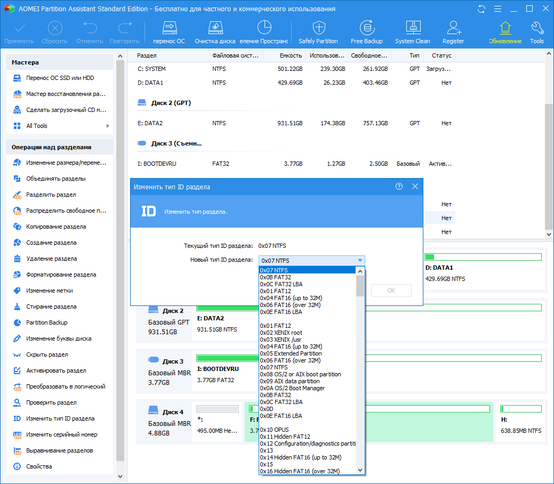This screenshot has height=484, width=554.
Task: Expand the All Tools submenu arrow
Action: pyautogui.click(x=108, y=126)
